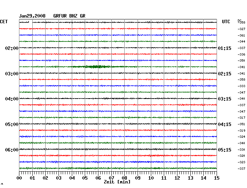
Task: Click the UTC time label "01:15"
Action: [x=225, y=48]
